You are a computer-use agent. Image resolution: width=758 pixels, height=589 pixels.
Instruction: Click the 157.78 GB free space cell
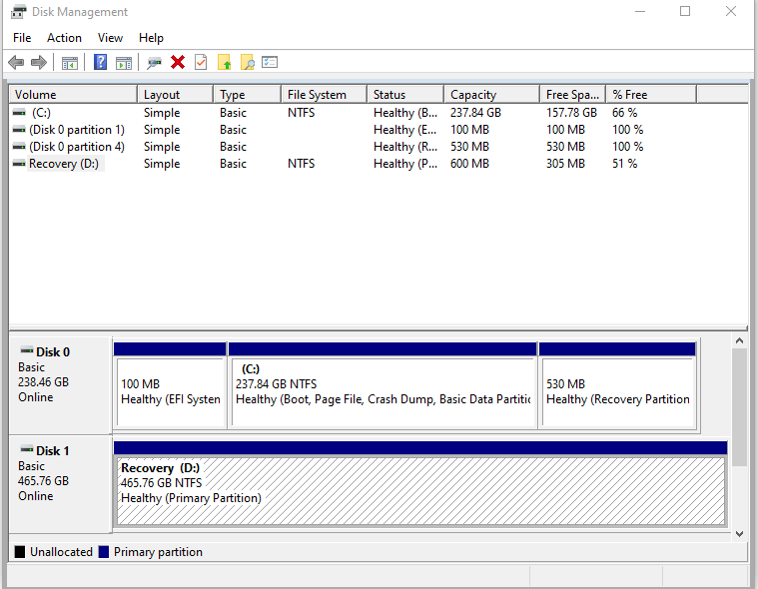[571, 113]
